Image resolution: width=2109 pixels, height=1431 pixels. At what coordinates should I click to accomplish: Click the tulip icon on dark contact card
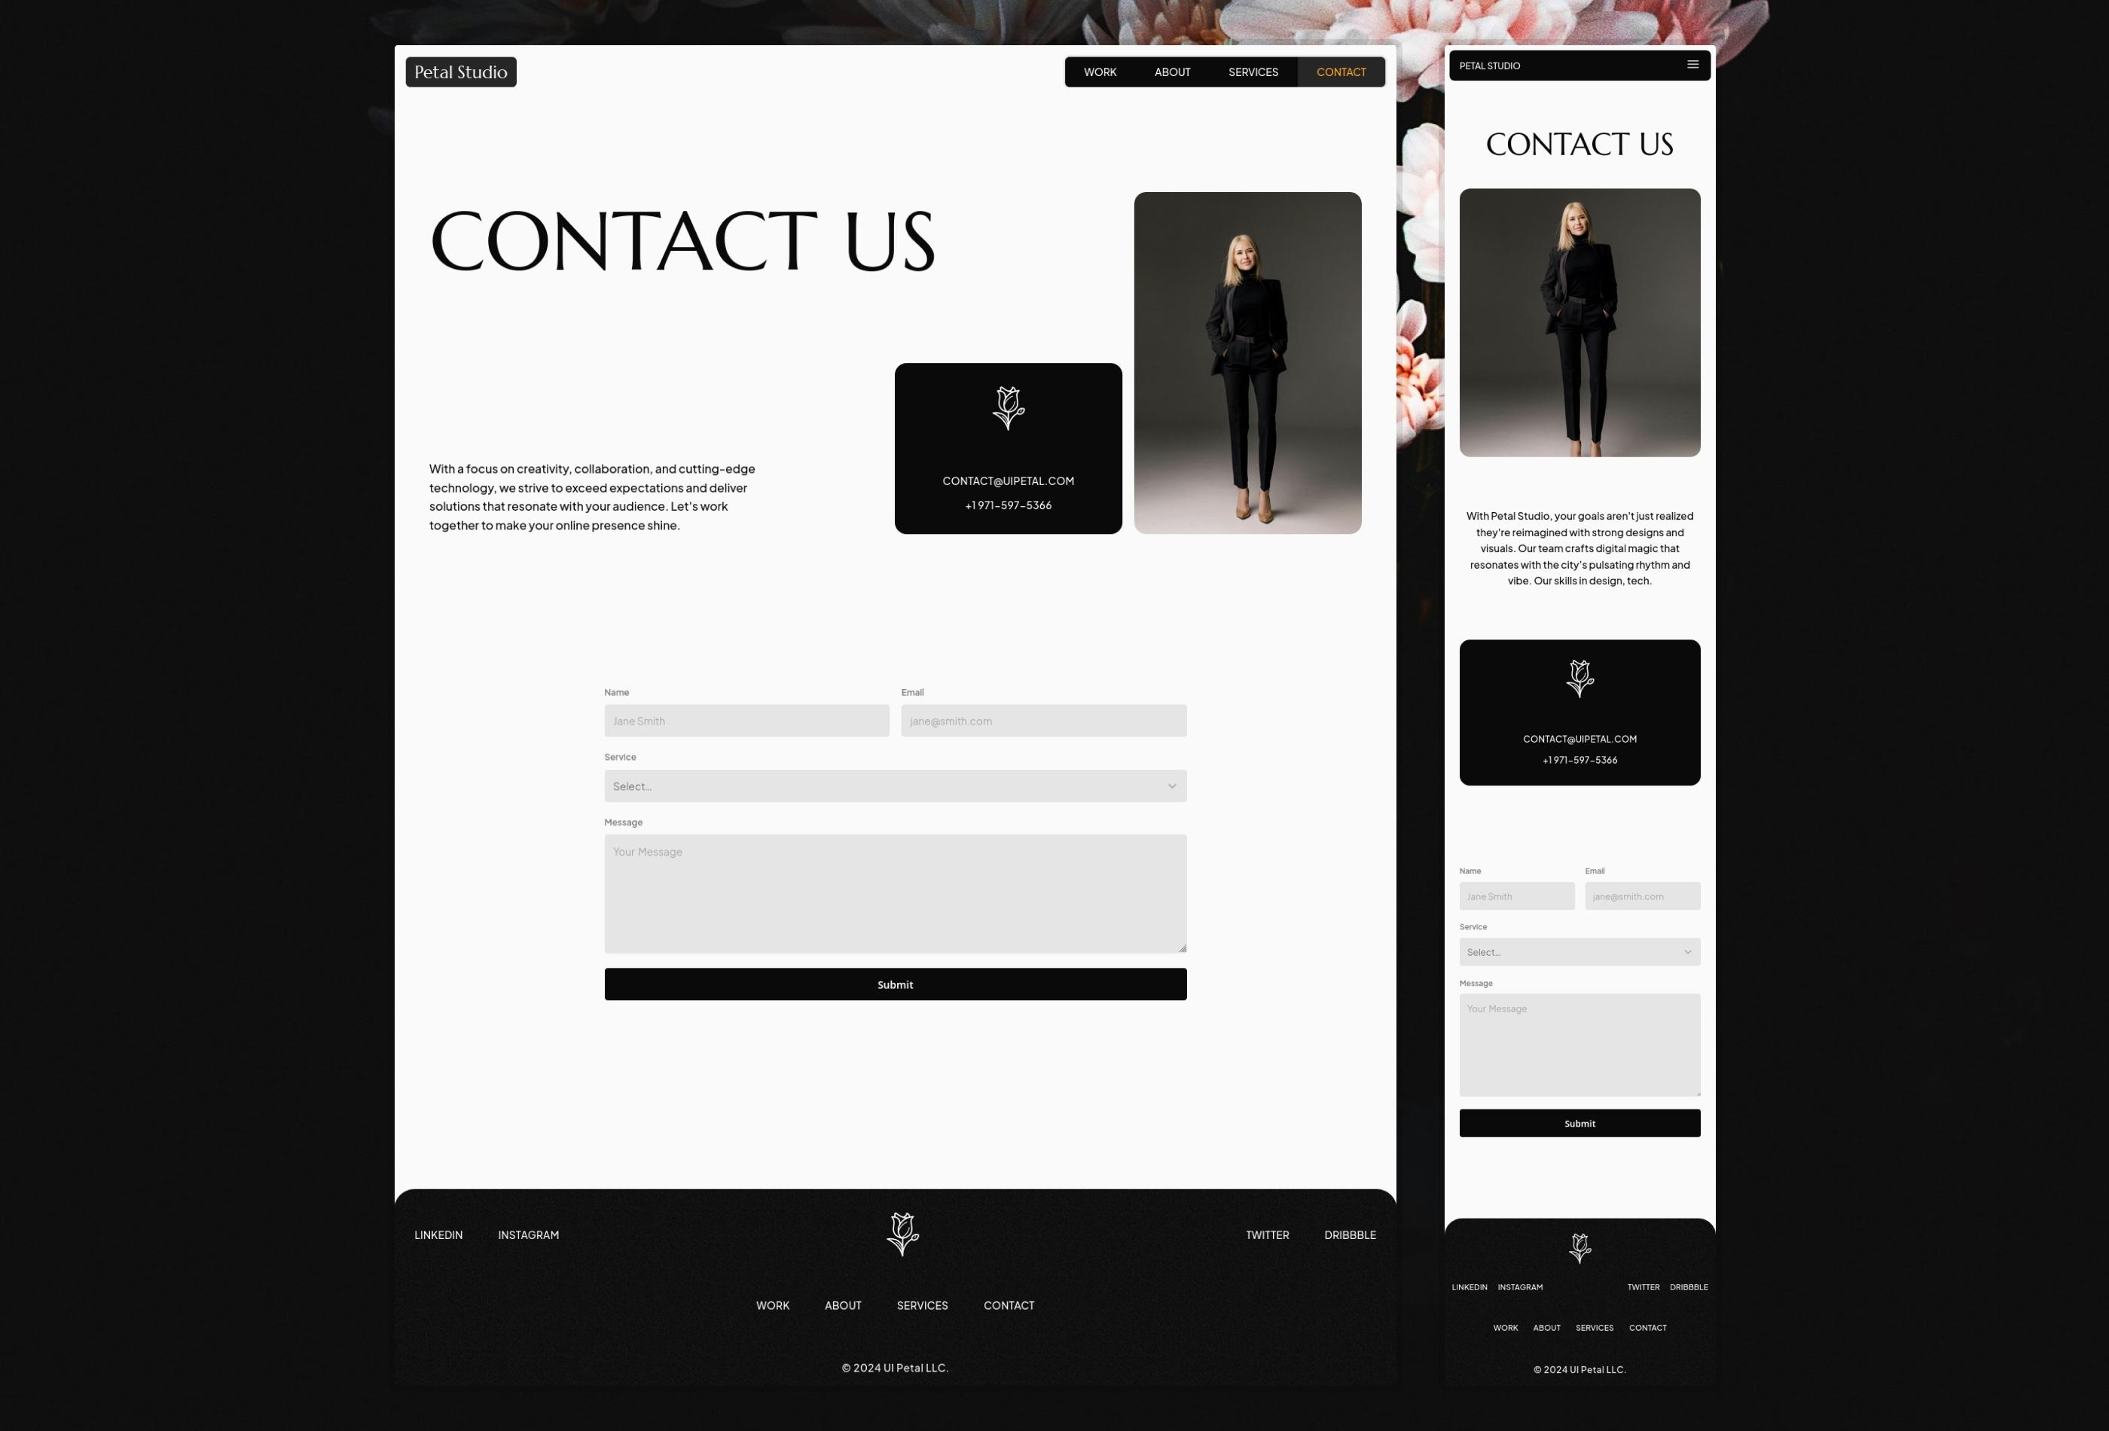click(x=1007, y=409)
